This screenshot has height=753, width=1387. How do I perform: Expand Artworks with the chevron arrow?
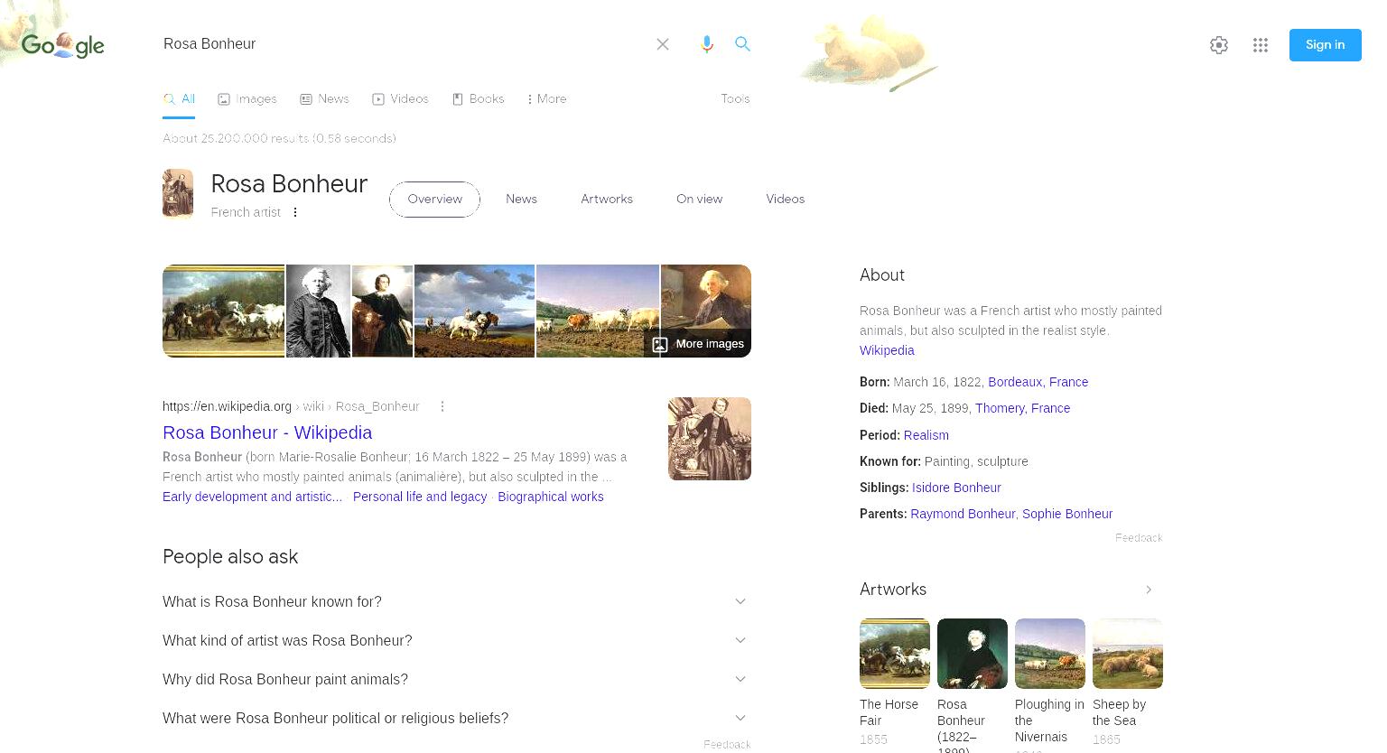1149,590
